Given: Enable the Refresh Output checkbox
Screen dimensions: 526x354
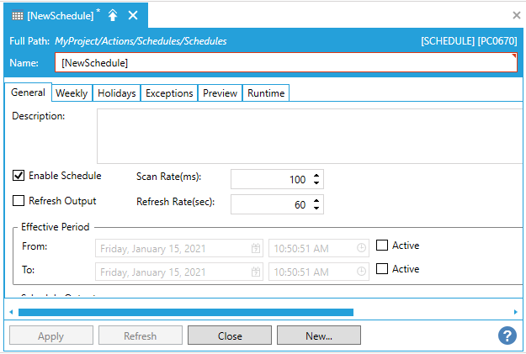Looking at the screenshot, I should (x=19, y=201).
